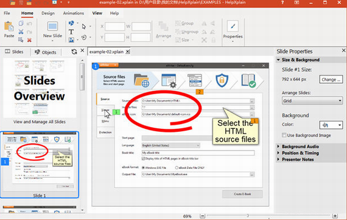Click the Properties pen icon

click(233, 26)
